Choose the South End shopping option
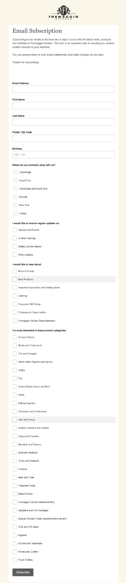This screenshot has height=583, width=126. [x=16, y=180]
